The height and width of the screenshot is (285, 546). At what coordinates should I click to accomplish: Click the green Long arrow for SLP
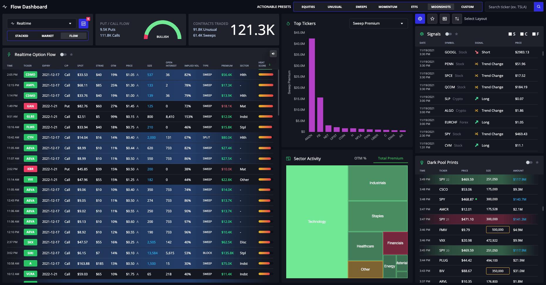tap(477, 99)
